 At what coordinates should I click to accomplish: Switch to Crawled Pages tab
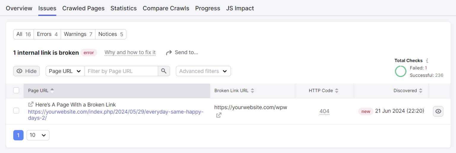[x=83, y=8]
